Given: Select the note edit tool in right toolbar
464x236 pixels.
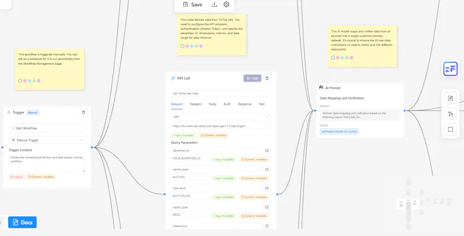Looking at the screenshot, I should click(x=451, y=98).
